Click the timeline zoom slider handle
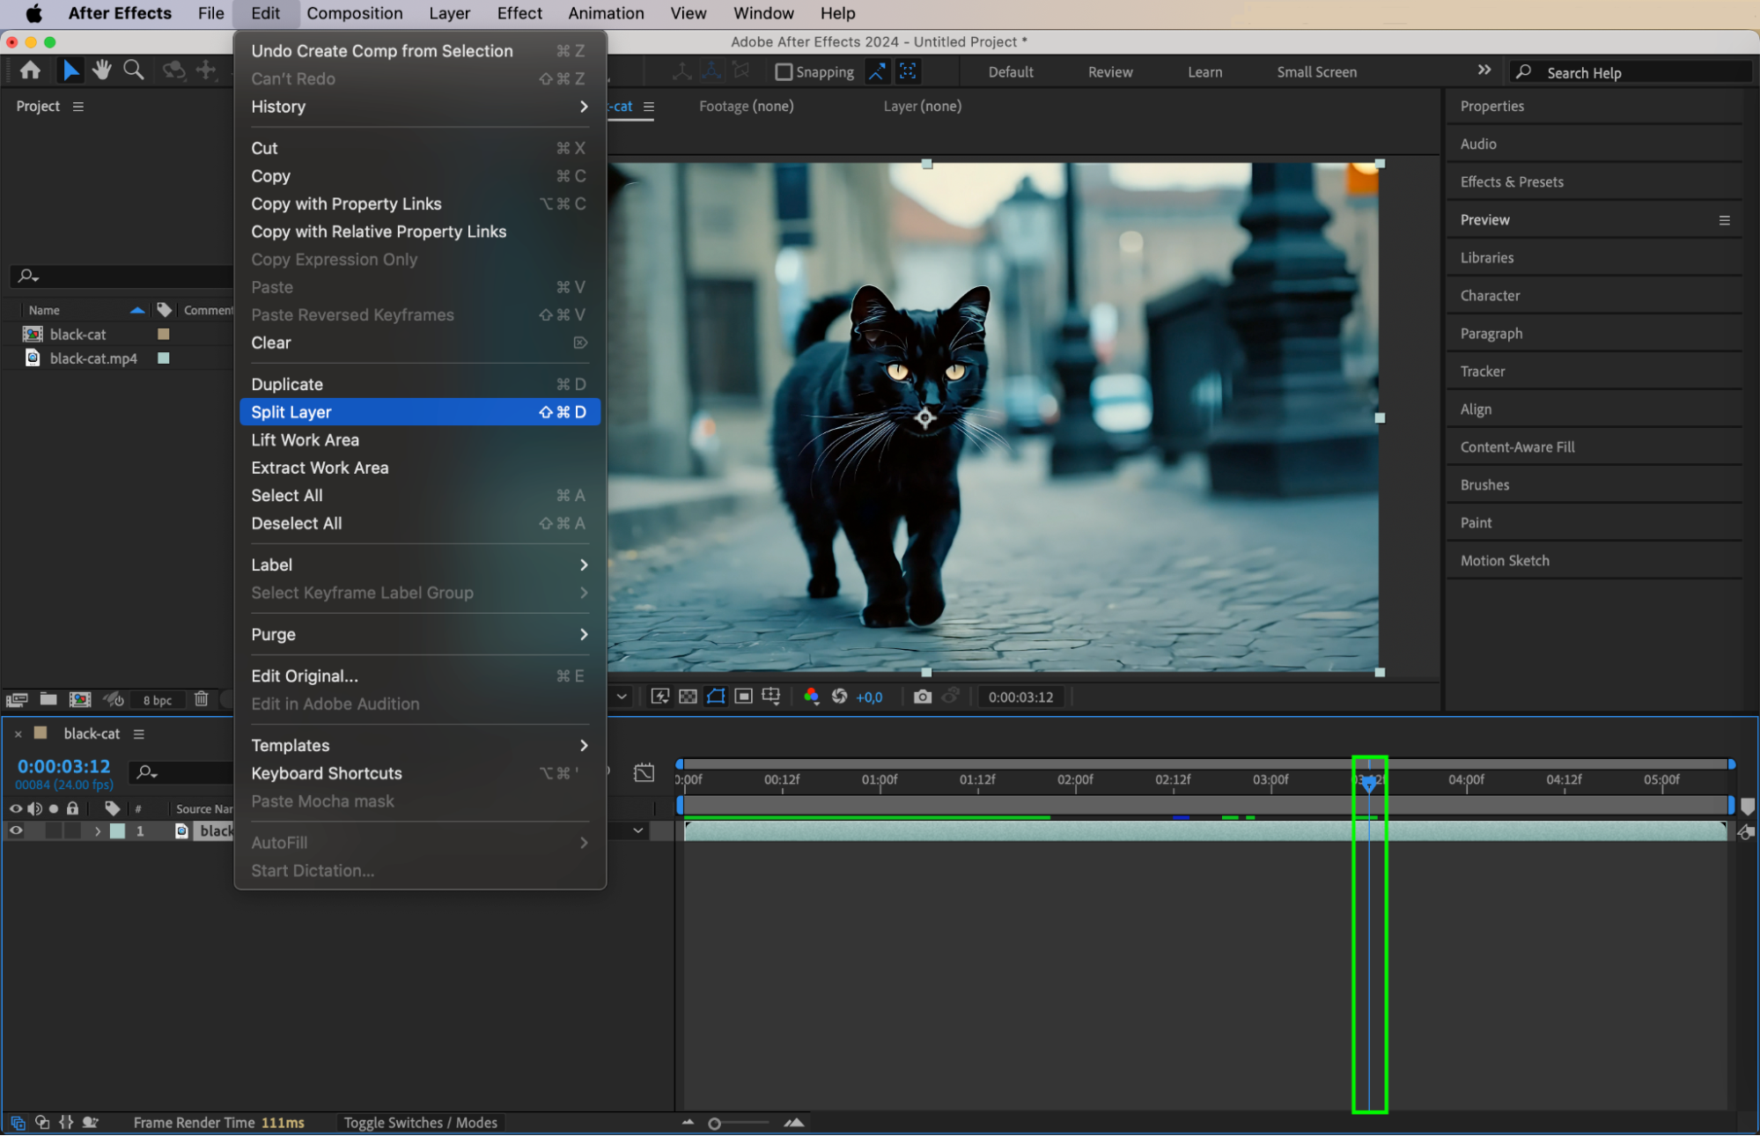The height and width of the screenshot is (1136, 1760). pos(714,1123)
